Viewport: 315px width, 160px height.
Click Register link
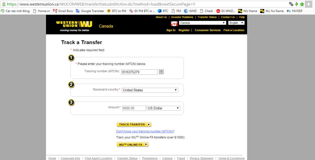[x=184, y=30]
